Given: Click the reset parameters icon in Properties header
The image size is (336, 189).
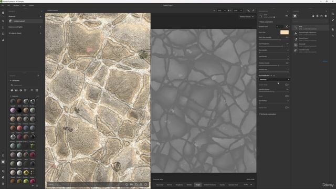Looking at the screenshot, I should [287, 16].
